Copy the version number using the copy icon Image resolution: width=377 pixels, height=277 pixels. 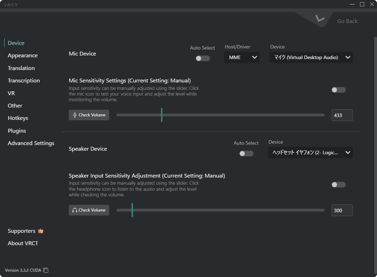click(46, 270)
